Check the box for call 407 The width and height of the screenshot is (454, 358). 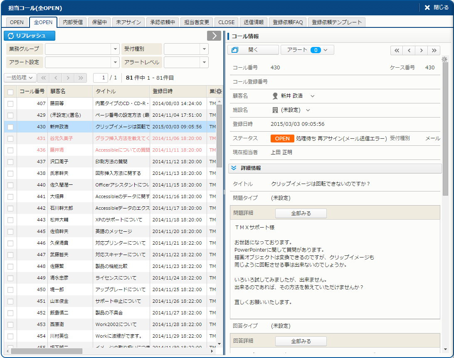coord(10,103)
